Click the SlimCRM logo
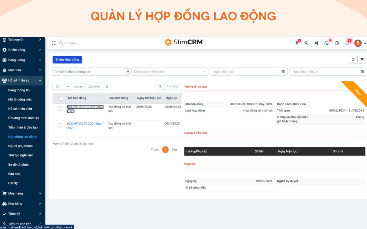This screenshot has height=229, width=367. tap(183, 42)
